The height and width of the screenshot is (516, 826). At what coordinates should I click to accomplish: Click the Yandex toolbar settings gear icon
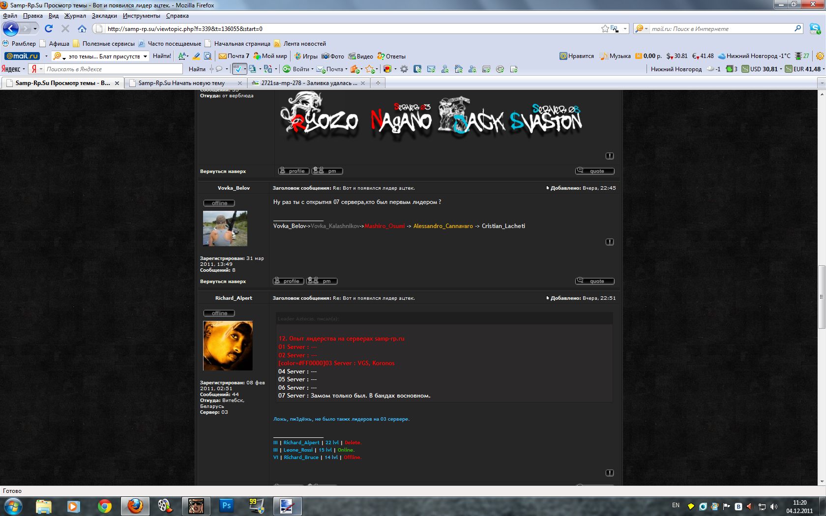(x=404, y=69)
